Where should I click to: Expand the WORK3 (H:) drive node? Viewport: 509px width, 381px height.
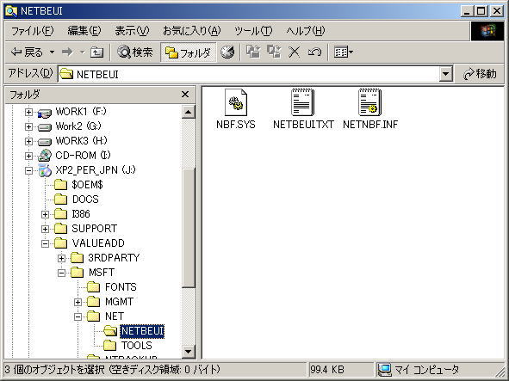click(28, 141)
